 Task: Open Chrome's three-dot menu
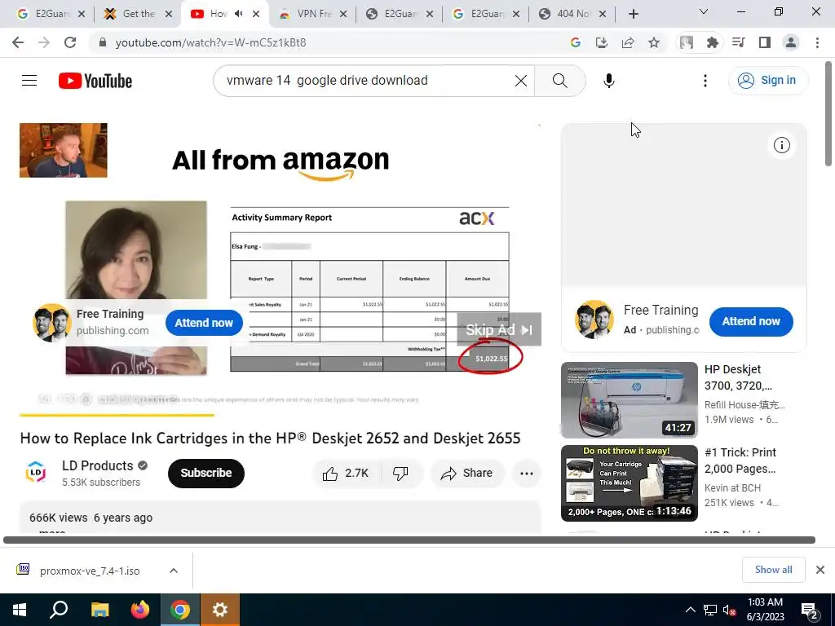(x=817, y=42)
